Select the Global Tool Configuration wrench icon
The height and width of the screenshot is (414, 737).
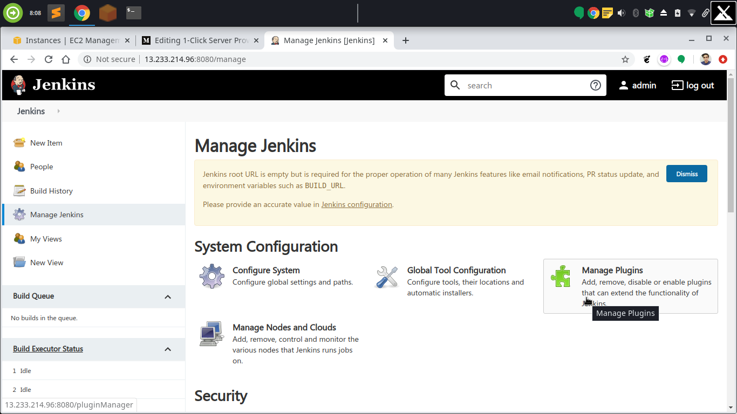pyautogui.click(x=386, y=276)
